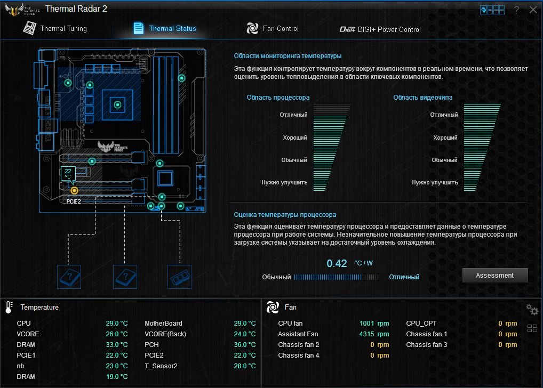This screenshot has height=388, width=543.
Task: Click the CPU thermal rating bar chart
Action: click(331, 148)
